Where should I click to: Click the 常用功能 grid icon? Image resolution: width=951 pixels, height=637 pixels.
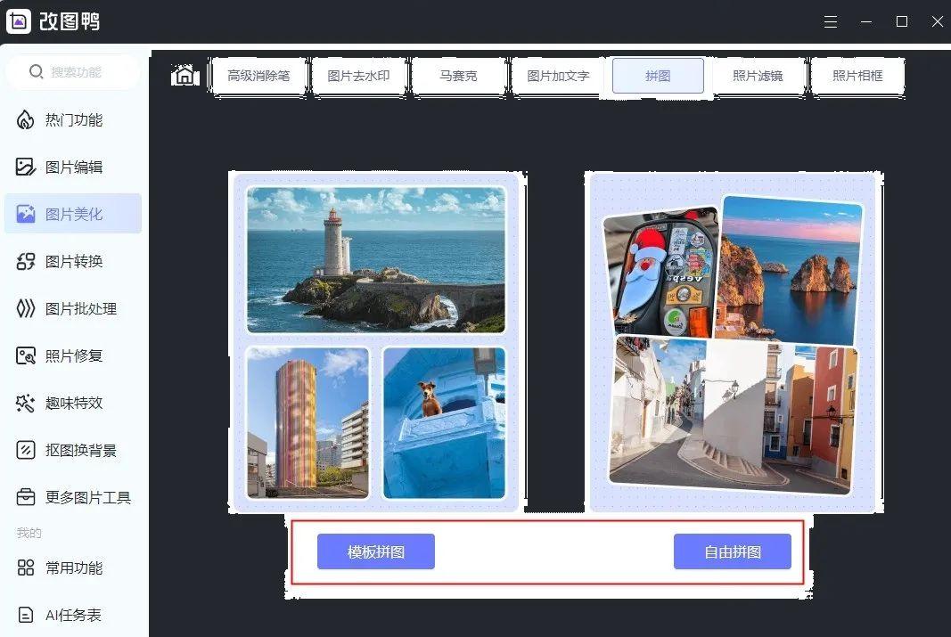coord(26,568)
